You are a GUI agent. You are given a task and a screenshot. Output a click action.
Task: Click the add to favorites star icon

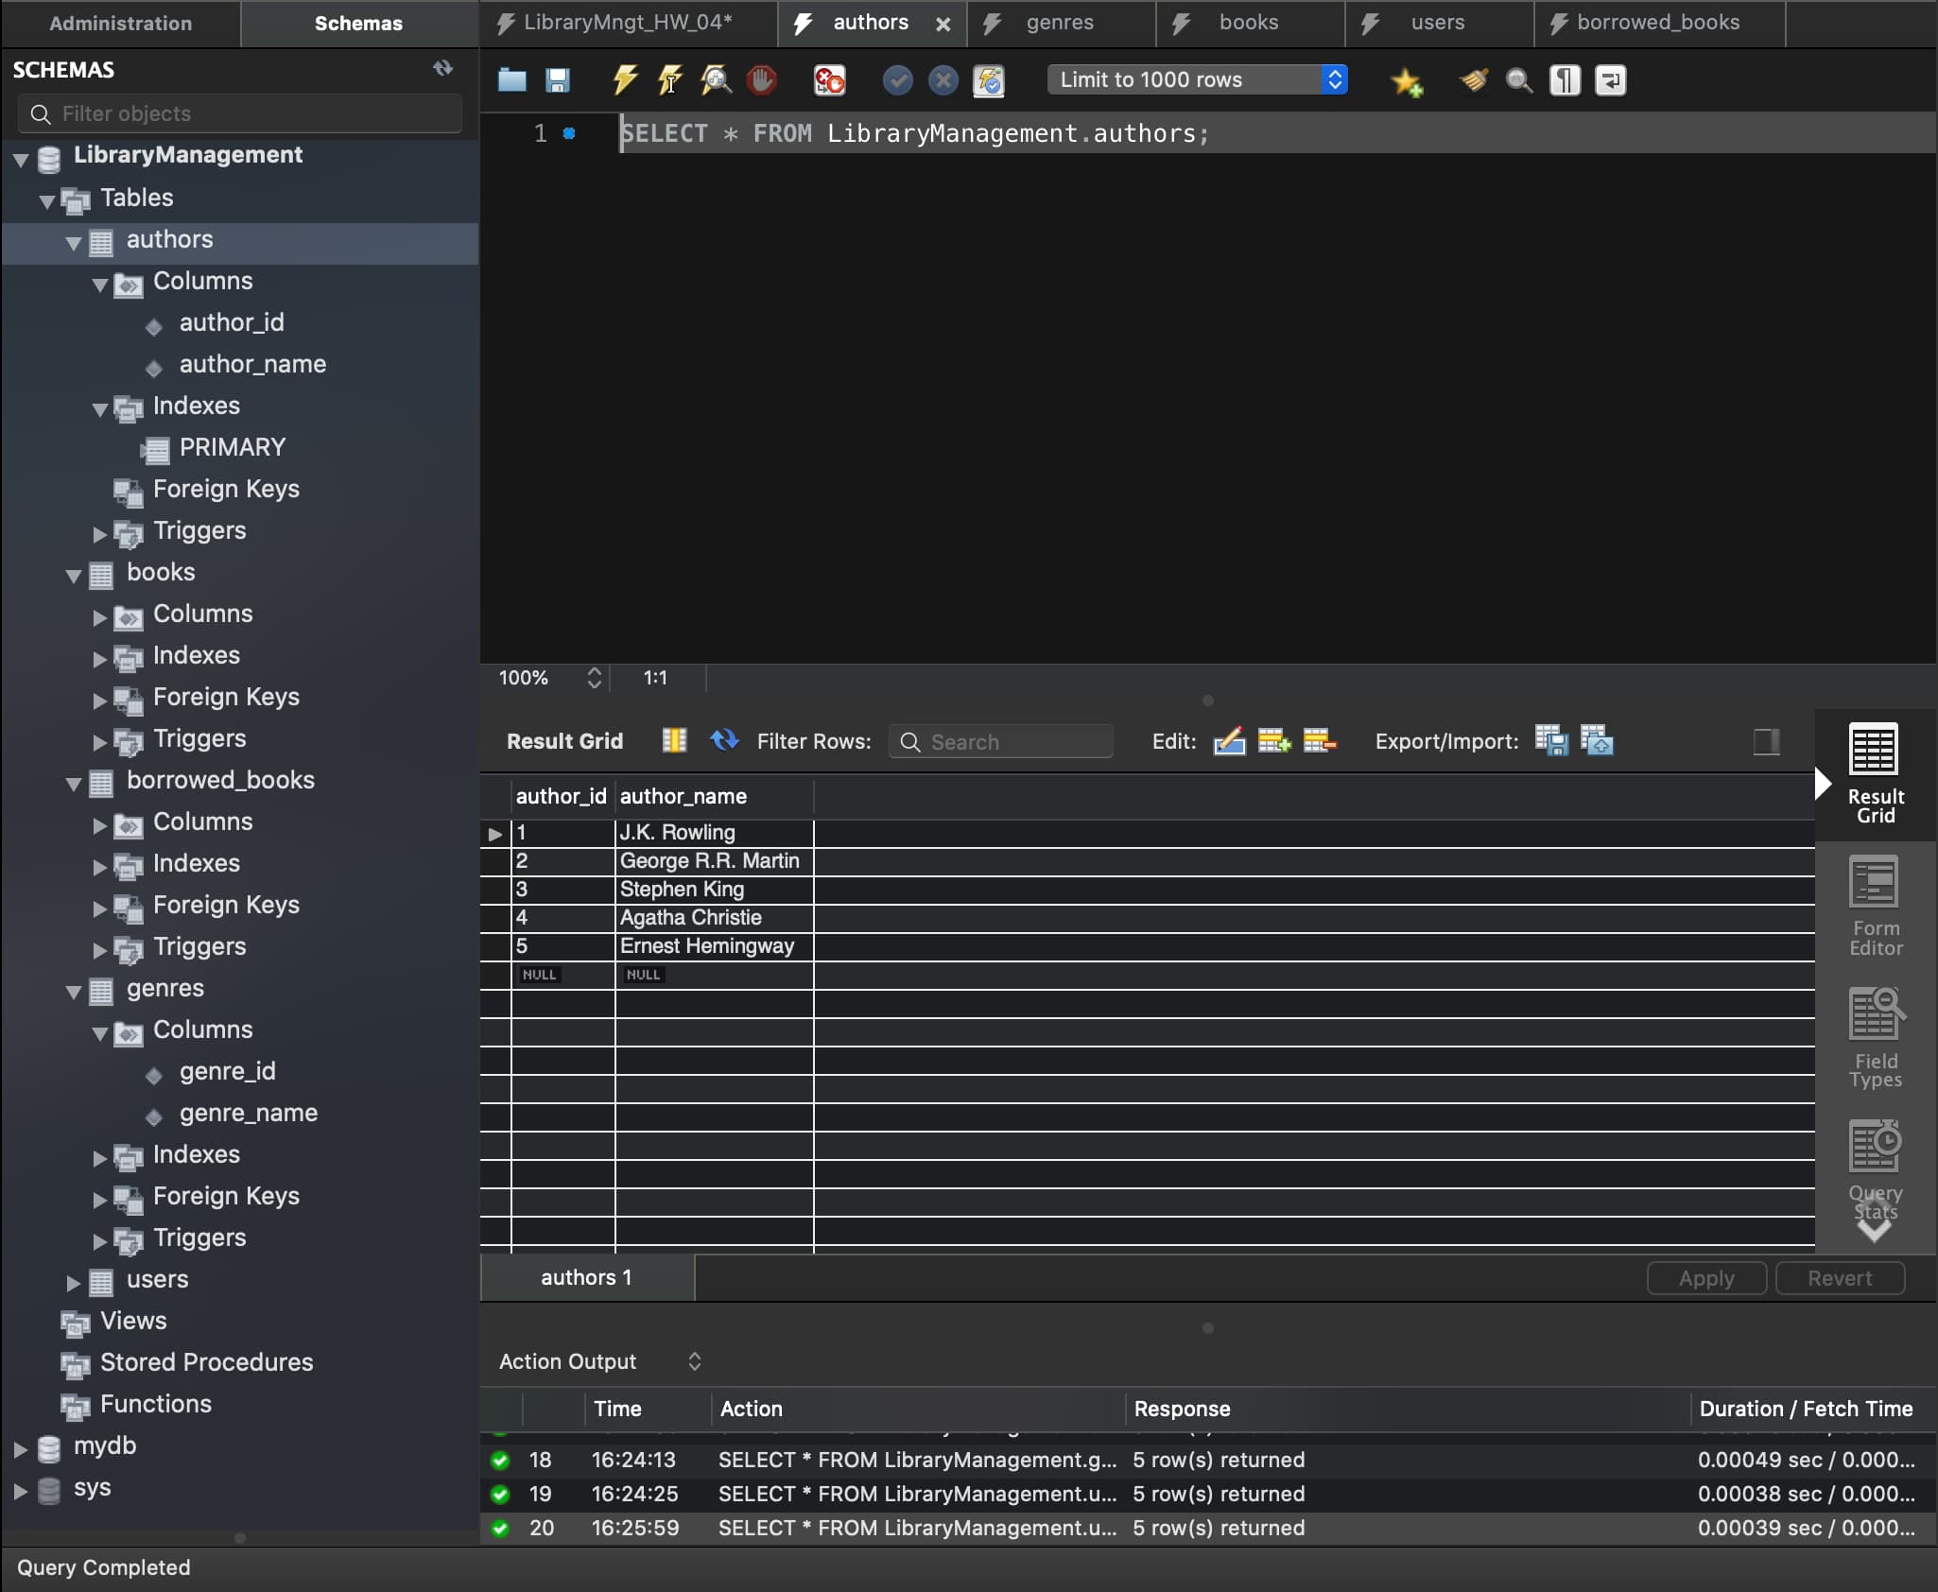[1406, 81]
